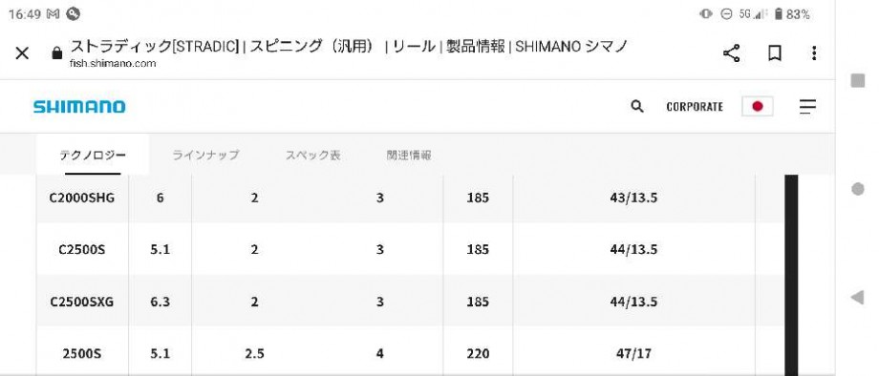Open the browser three-dot menu
Image resolution: width=879 pixels, height=376 pixels.
coord(813,53)
